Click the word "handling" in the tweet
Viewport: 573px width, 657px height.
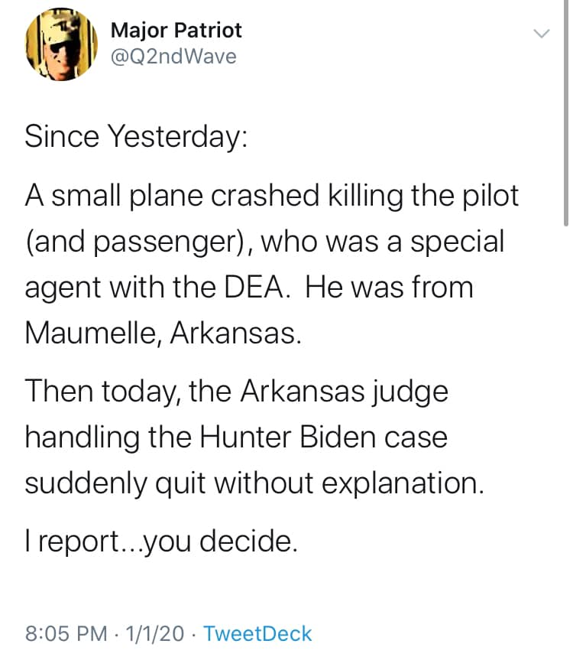click(82, 439)
